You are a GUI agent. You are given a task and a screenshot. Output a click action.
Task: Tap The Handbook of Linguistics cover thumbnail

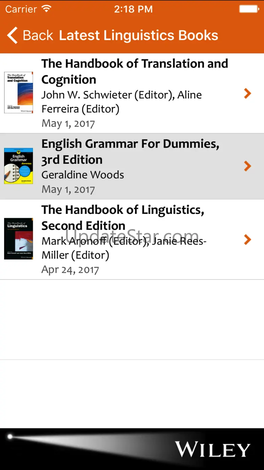pyautogui.click(x=19, y=239)
